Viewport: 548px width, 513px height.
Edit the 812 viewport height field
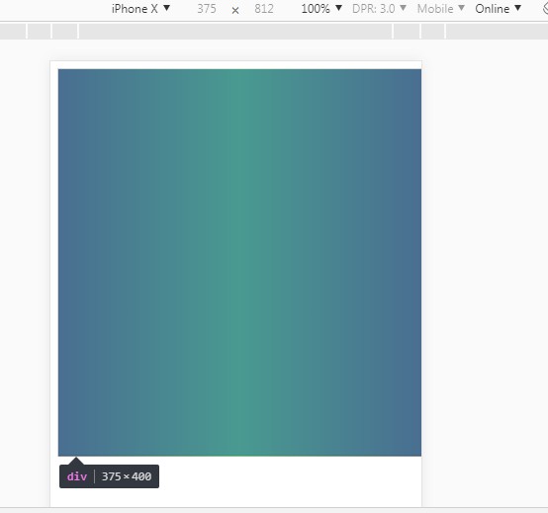(264, 9)
